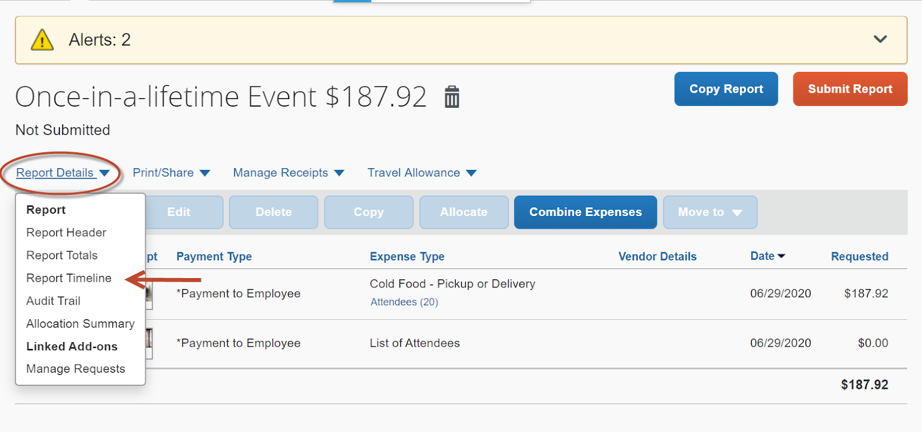Click the Once-in-a-lifetime Event report title

pos(221,97)
